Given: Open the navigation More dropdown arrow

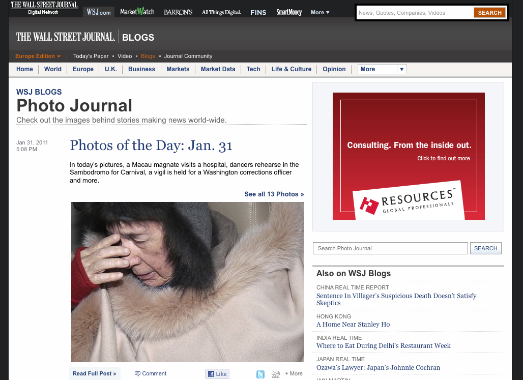Looking at the screenshot, I should [x=401, y=69].
